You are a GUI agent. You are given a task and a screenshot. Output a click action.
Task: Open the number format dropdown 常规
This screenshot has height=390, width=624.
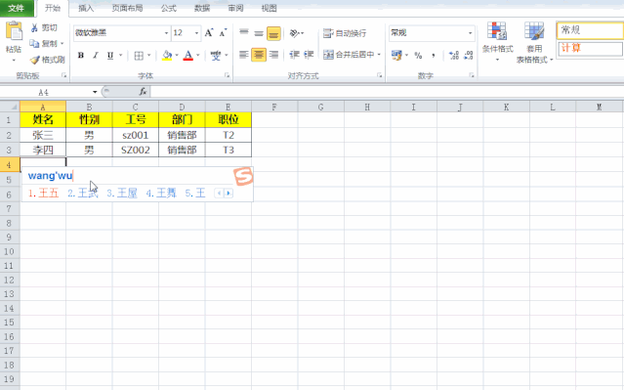coord(470,33)
